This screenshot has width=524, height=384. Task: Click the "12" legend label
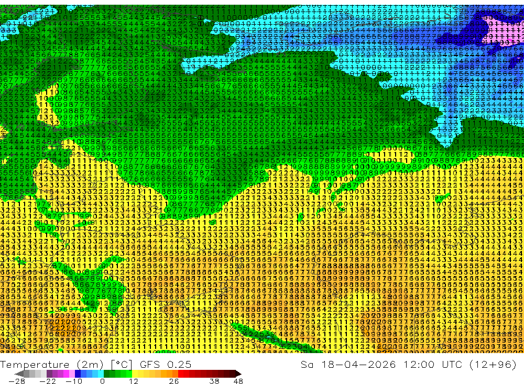[x=133, y=381]
